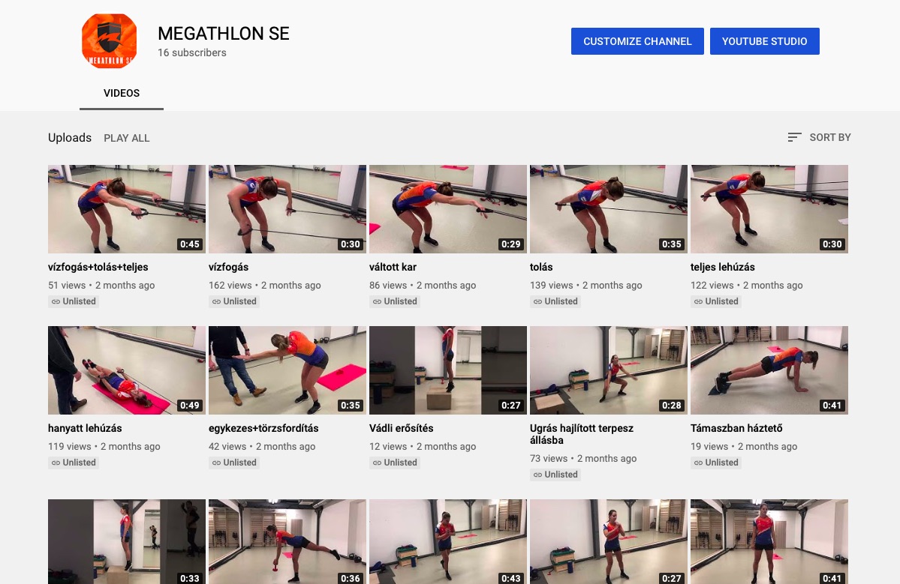Open the Ugrás hajlított terpesz állásba title
Image resolution: width=900 pixels, height=584 pixels.
(582, 434)
